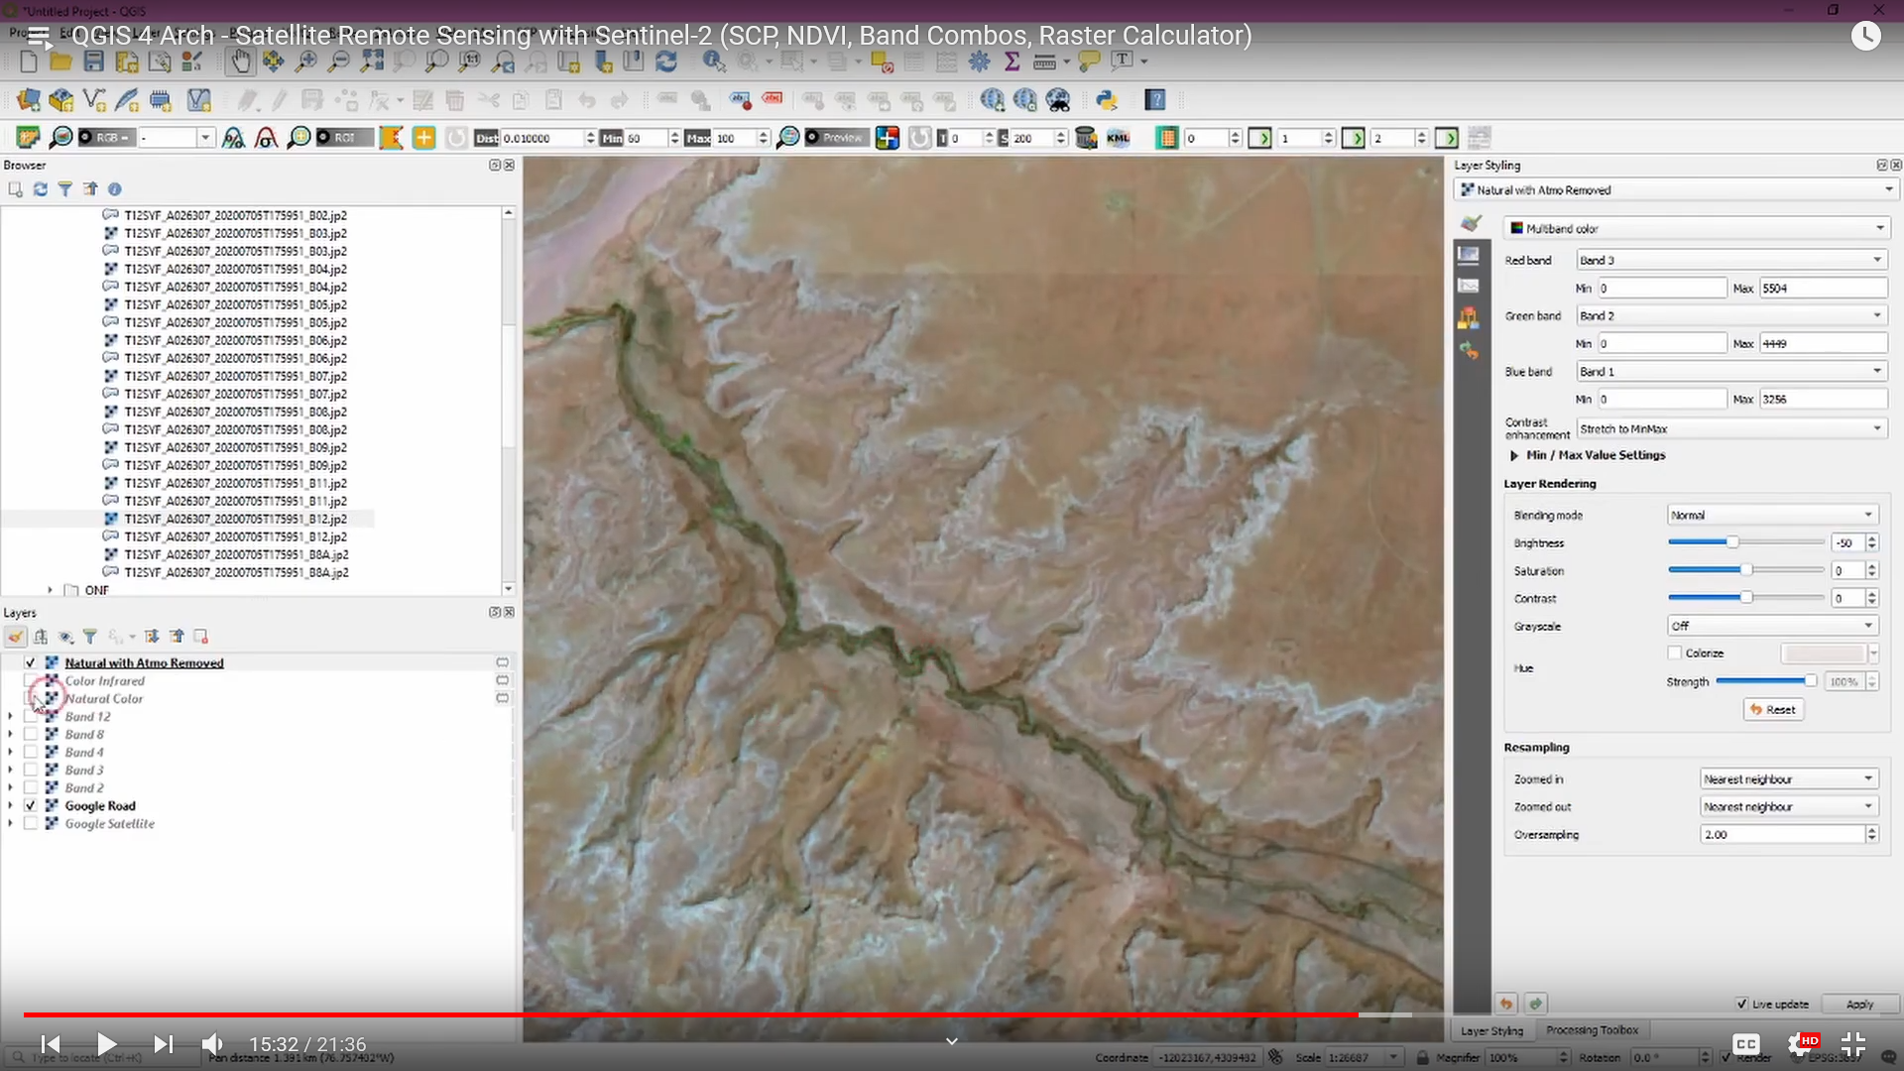This screenshot has width=1904, height=1071.
Task: Enable the Color Infrared layer checkbox
Action: pos(31,680)
